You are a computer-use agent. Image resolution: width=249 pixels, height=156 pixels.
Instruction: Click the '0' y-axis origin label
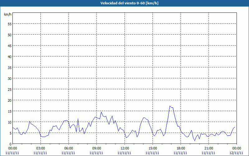pos(11,144)
